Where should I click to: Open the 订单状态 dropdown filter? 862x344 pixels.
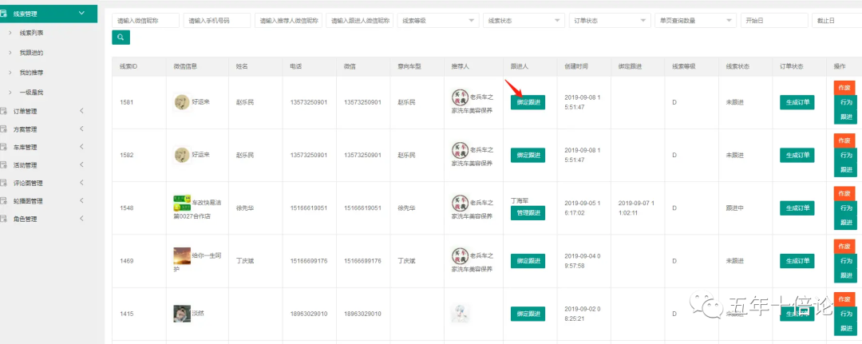[x=611, y=20]
